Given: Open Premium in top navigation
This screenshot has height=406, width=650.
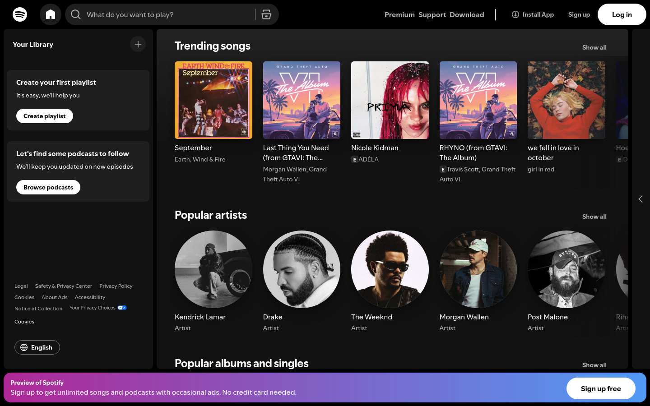Looking at the screenshot, I should (x=399, y=14).
